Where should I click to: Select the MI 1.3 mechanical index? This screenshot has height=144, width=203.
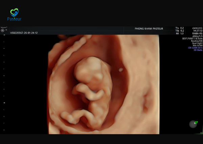tap(179, 33)
